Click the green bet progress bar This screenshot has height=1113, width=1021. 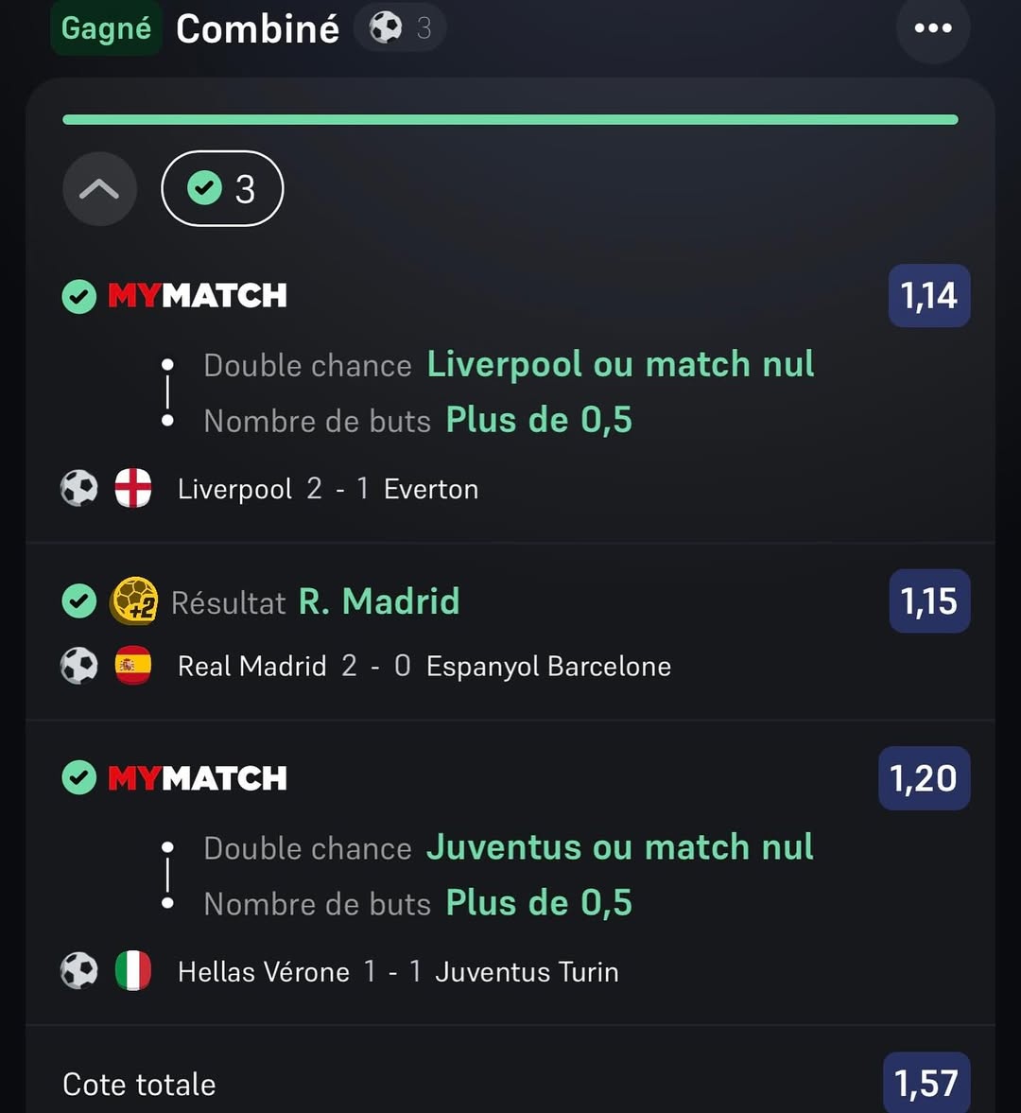(510, 120)
